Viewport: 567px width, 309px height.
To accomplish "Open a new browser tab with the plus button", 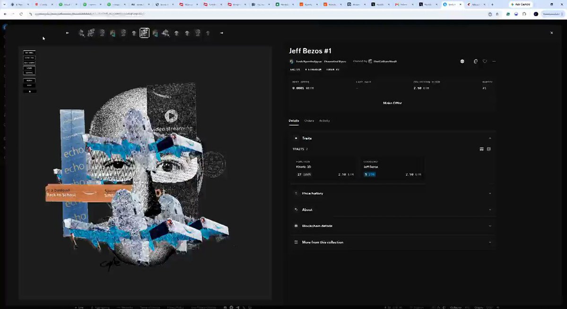I will coord(492,4).
